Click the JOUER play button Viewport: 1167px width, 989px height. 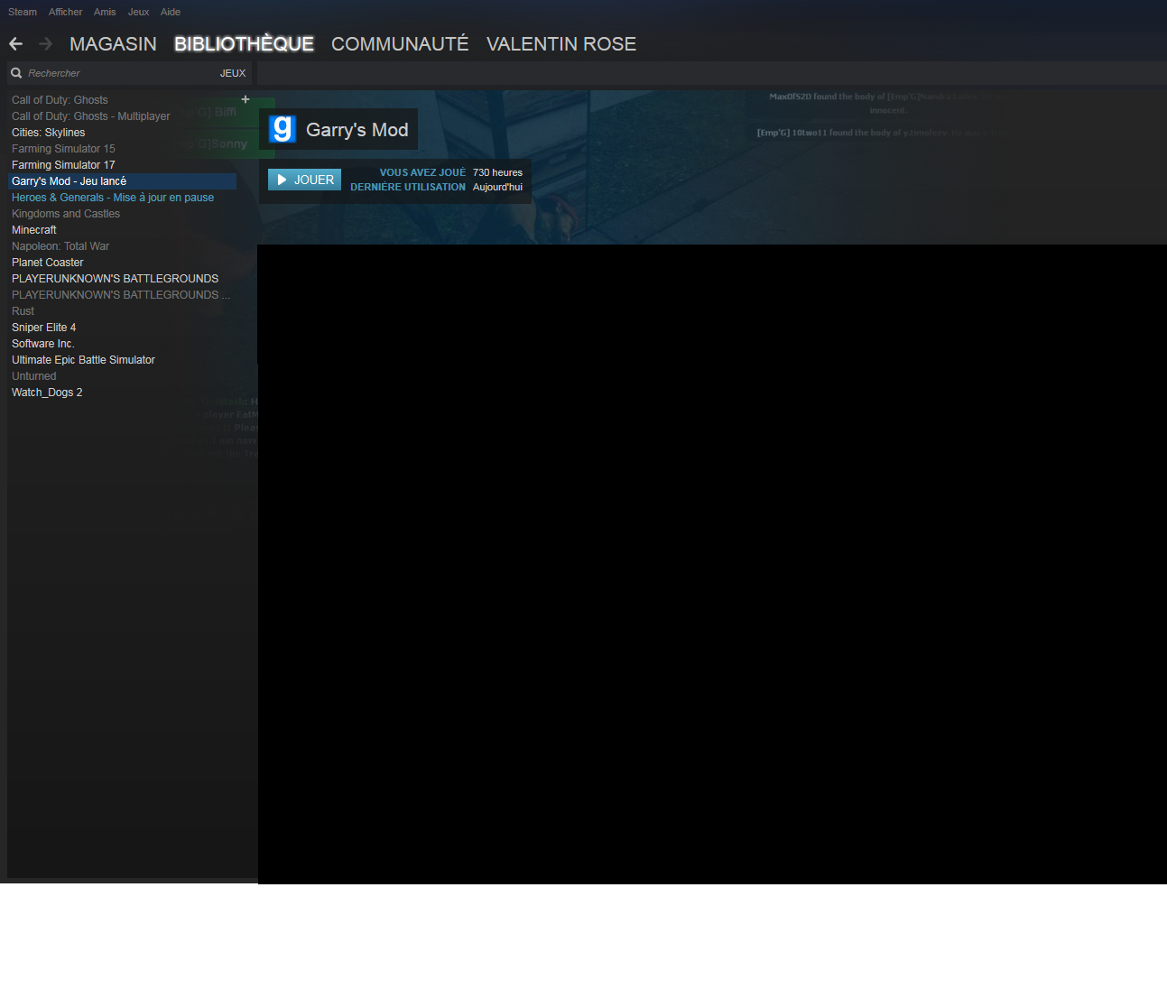pos(305,180)
